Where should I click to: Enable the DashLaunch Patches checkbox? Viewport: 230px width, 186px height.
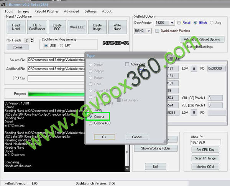tap(157, 31)
